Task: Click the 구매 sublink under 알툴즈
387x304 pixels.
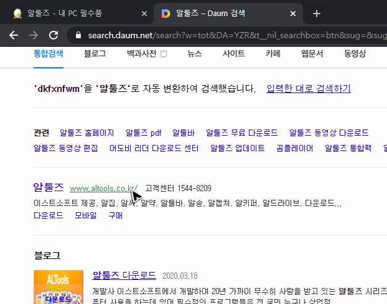Action: pos(115,216)
